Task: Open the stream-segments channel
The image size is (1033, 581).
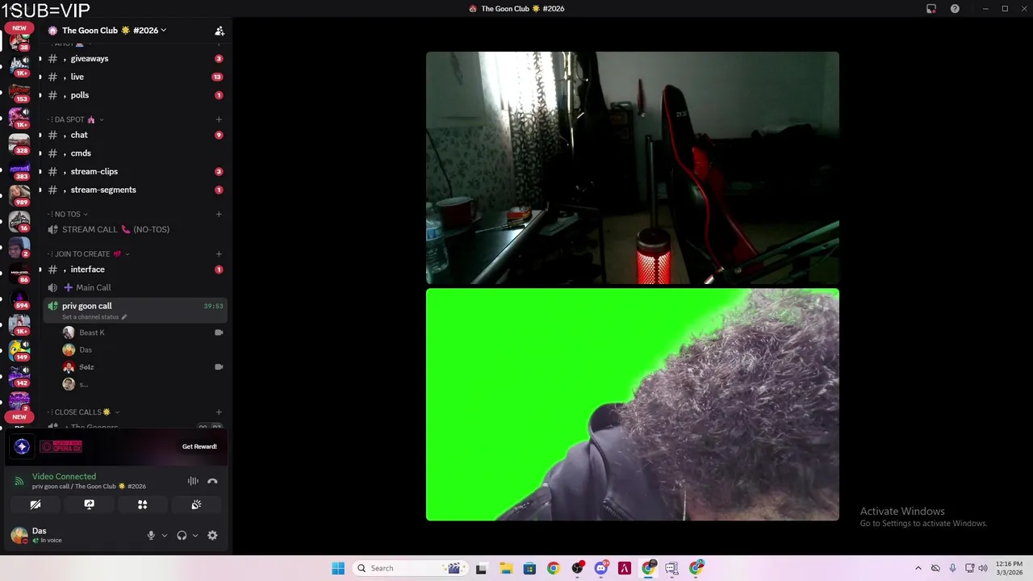Action: pos(135,190)
